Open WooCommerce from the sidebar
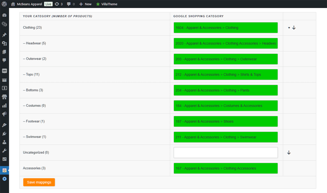Image resolution: width=327 pixels, height=193 pixels. 4,71
